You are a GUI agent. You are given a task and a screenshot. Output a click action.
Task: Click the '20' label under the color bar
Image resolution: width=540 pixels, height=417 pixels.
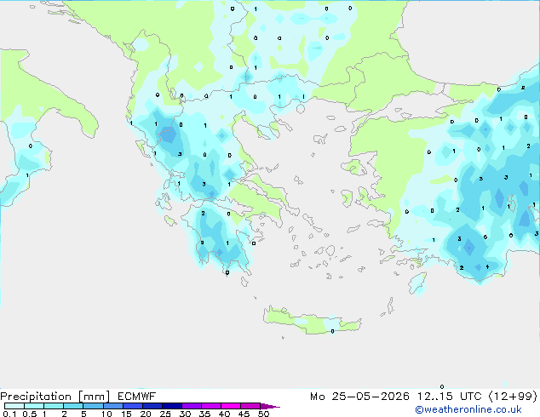click(x=146, y=414)
